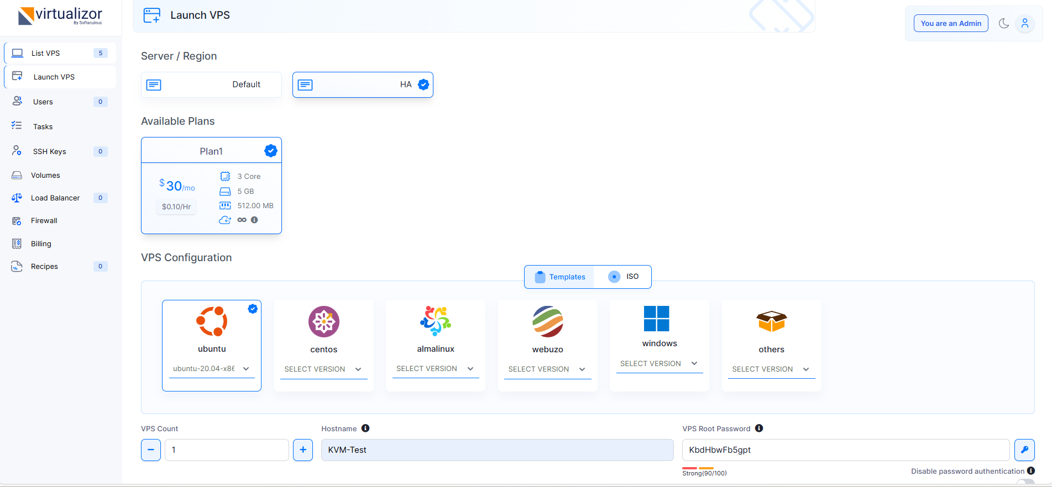Click the VPS Root Password info icon
The width and height of the screenshot is (1052, 487).
tap(759, 428)
